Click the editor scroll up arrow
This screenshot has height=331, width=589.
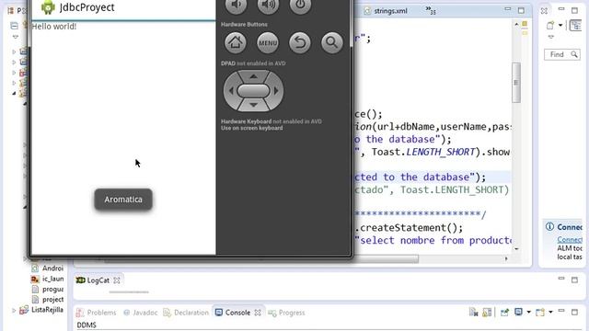tap(516, 25)
